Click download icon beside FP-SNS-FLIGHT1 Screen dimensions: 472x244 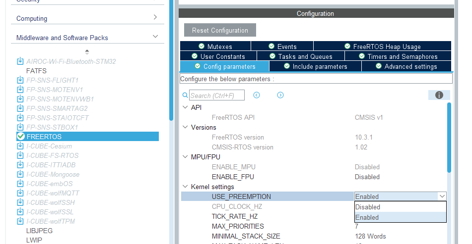(x=20, y=80)
